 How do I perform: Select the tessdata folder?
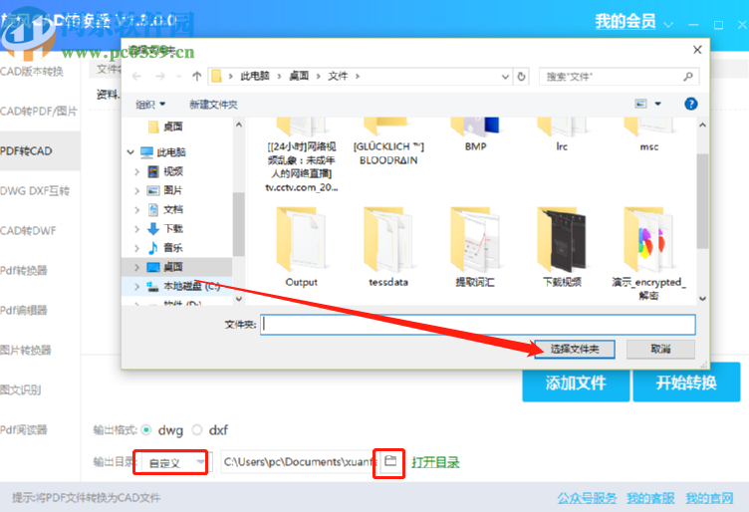(x=387, y=247)
